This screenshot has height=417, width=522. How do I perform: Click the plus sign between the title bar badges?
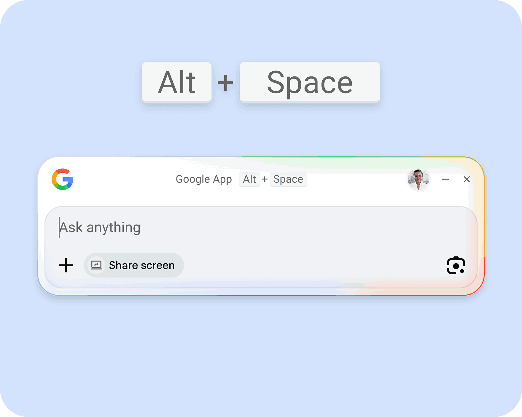coord(265,179)
